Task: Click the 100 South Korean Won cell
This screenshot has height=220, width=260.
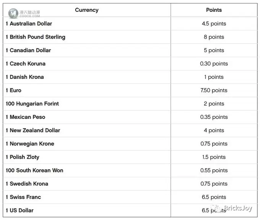Action: click(87, 170)
